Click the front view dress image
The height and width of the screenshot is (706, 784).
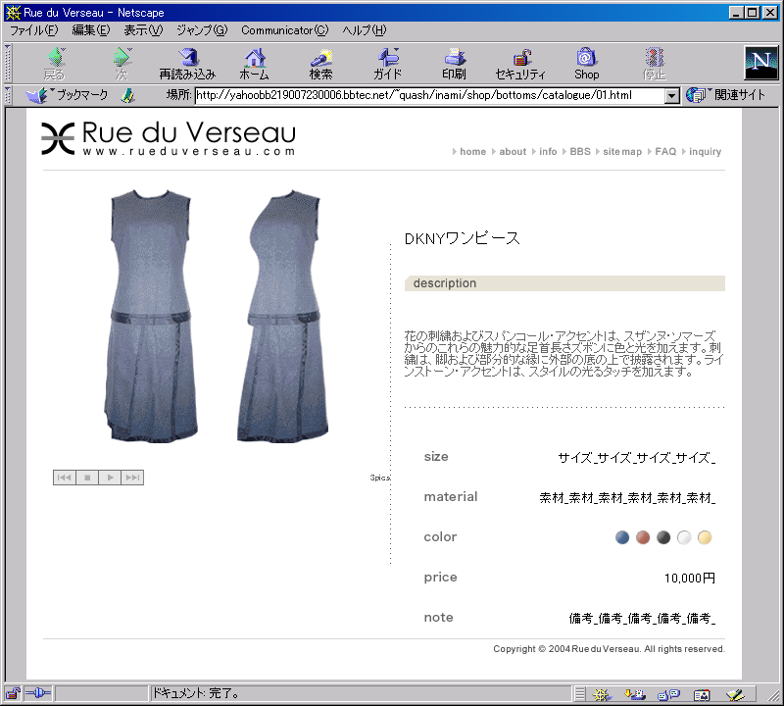pos(151,316)
